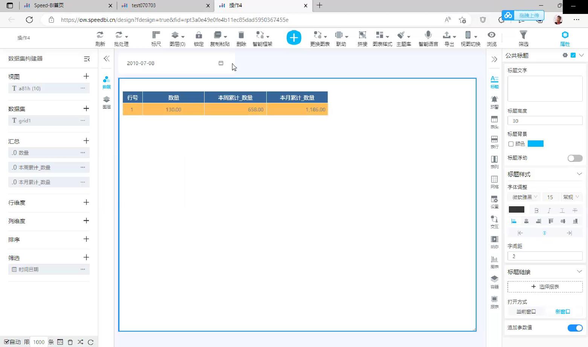Open the alert (预警) bell side icon
Image resolution: width=588 pixels, height=347 pixels.
tap(494, 100)
